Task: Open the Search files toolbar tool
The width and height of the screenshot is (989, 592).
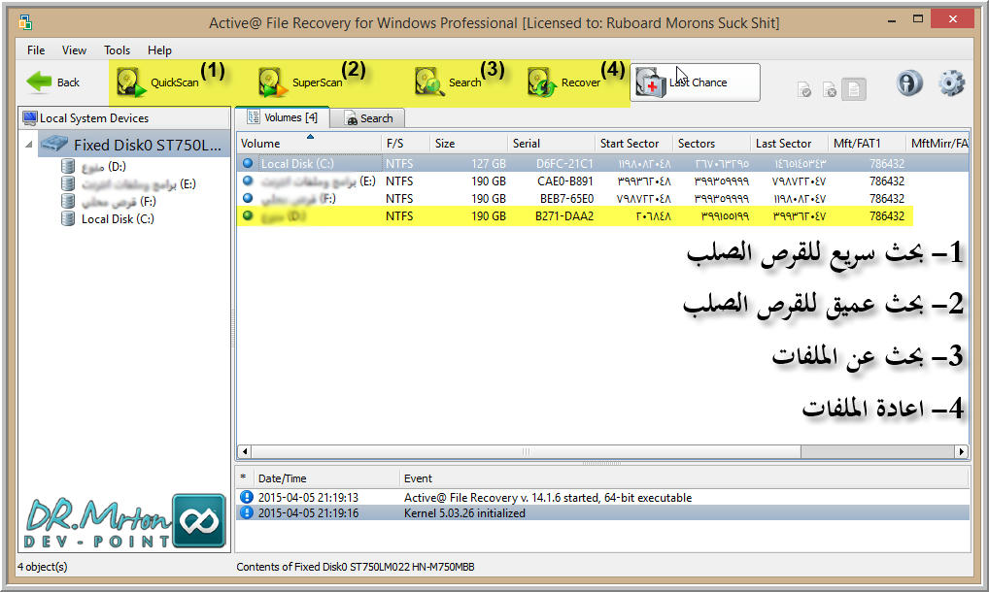Action: coord(448,82)
